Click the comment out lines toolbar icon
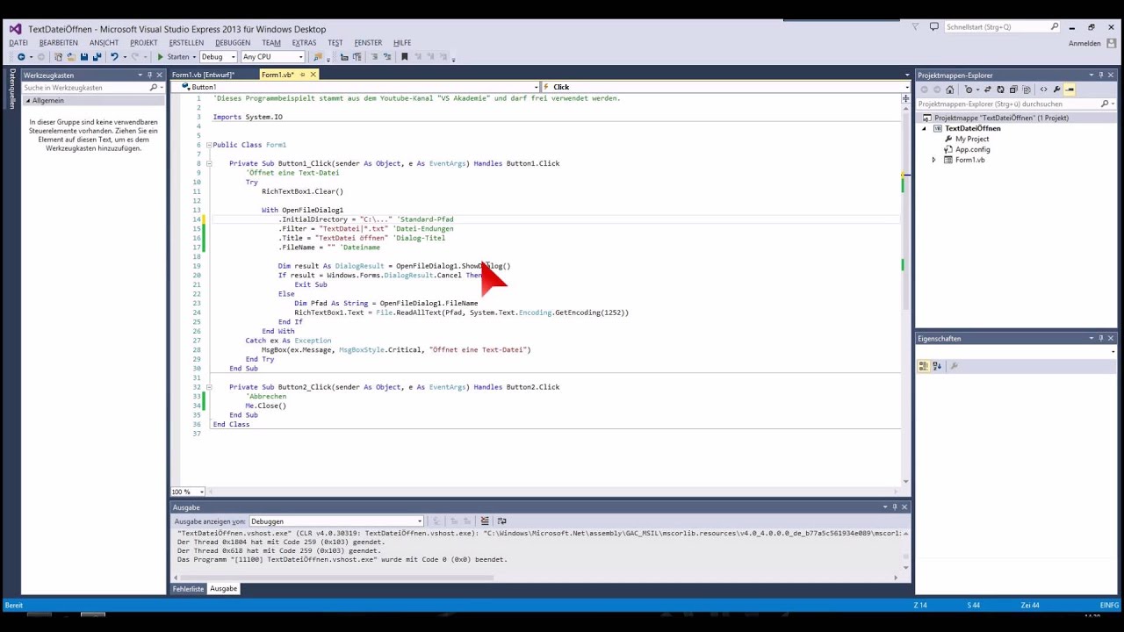The width and height of the screenshot is (1124, 632). 374,57
